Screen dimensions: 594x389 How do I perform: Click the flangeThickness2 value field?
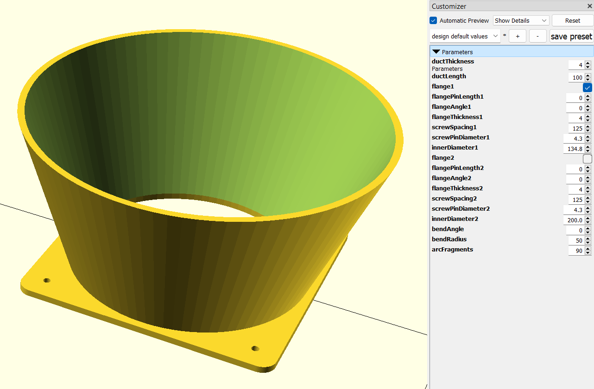(x=576, y=190)
